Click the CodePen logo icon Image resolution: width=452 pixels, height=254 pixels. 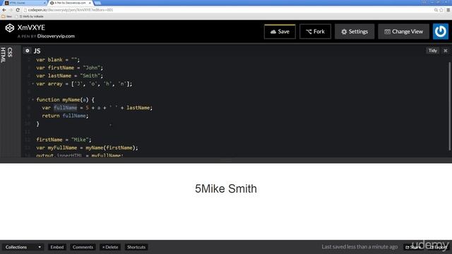(9, 28)
